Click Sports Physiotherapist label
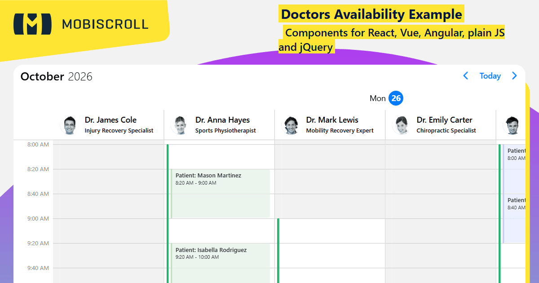This screenshot has height=283, width=539. pos(225,131)
